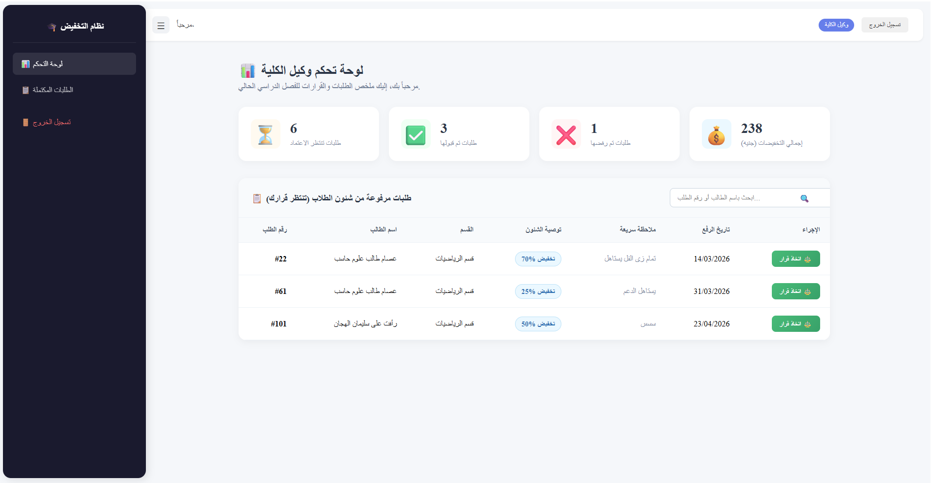Click the clipboard icon beside the pending requests table title
Image resolution: width=933 pixels, height=483 pixels.
[x=257, y=198]
